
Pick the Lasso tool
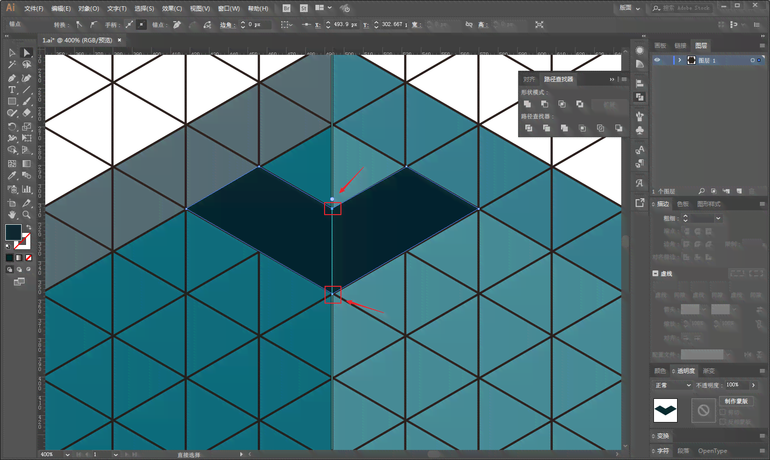[26, 64]
